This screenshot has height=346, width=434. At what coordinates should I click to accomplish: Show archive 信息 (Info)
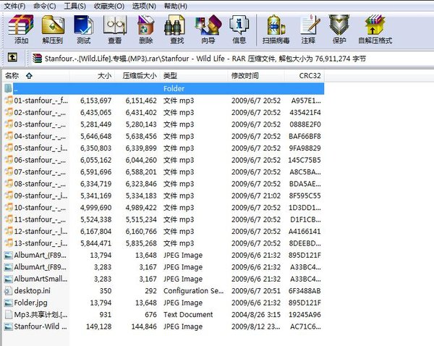tap(239, 25)
